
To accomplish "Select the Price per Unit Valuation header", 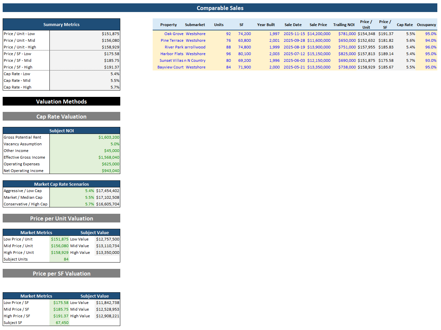I will [x=61, y=218].
